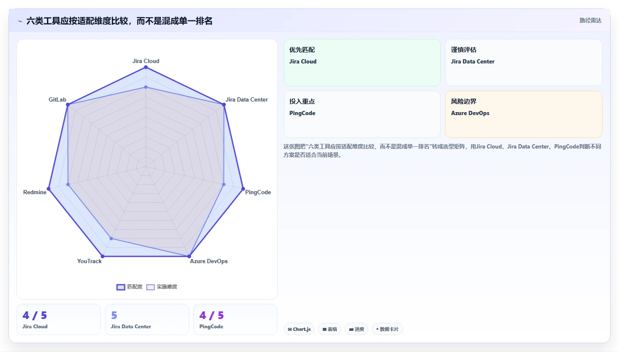Click outer 匹配度 data point on Jira Cloud axis
Screen dimensions: 619x352
pos(146,67)
